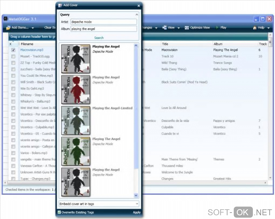Click in the Artist input field
Image resolution: width=275 pixels, height=219 pixels.
point(104,22)
